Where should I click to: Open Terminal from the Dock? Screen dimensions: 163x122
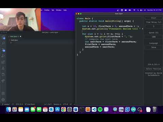(x=82, y=109)
